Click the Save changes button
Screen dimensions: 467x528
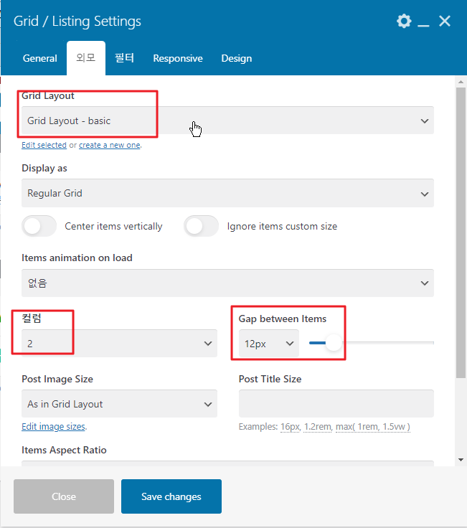pos(171,496)
